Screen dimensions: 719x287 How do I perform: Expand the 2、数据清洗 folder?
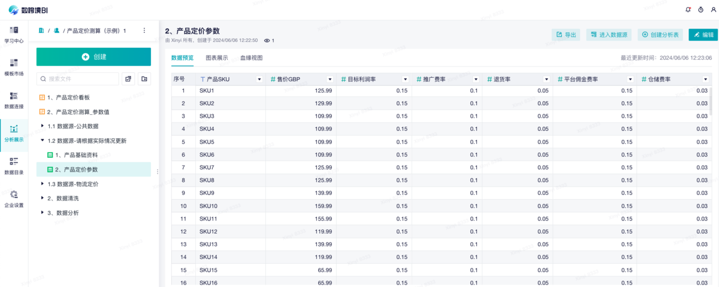click(42, 198)
